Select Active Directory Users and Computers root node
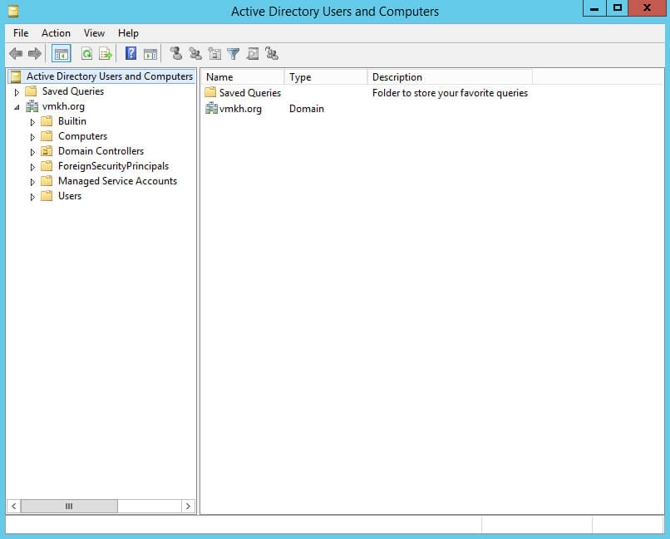The width and height of the screenshot is (670, 539). (110, 76)
